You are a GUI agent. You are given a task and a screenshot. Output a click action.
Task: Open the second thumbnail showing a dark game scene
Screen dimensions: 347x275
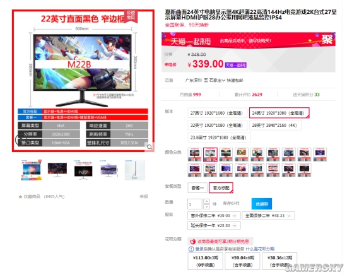[x=57, y=170]
